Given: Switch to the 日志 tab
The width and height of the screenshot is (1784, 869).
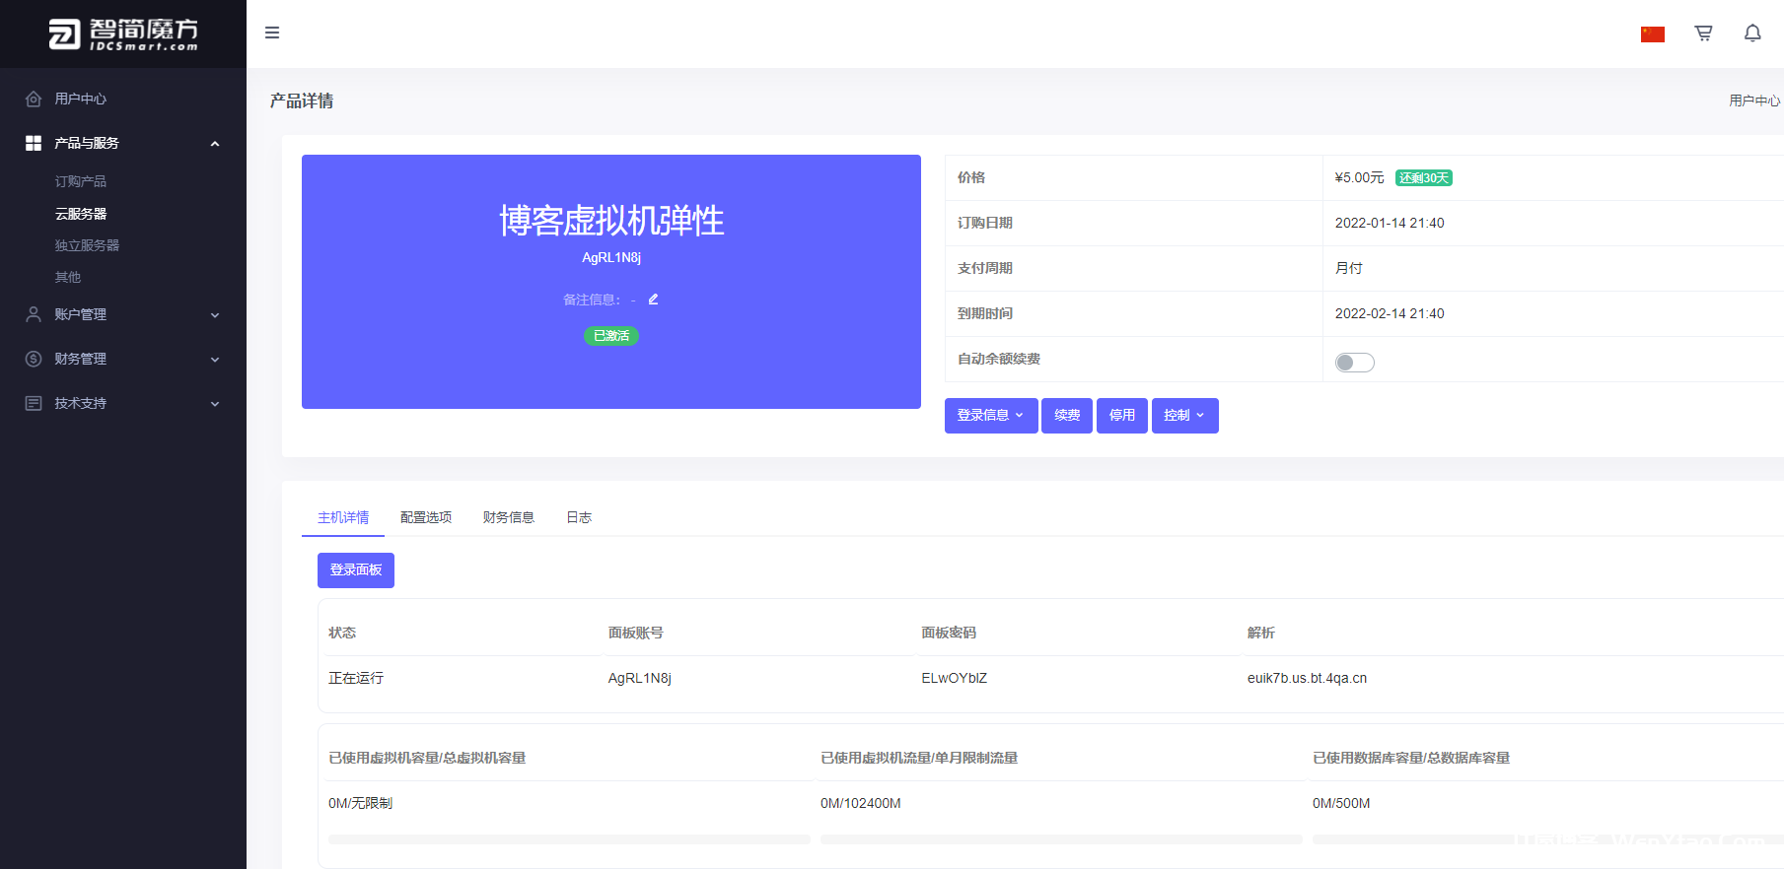Looking at the screenshot, I should pyautogui.click(x=579, y=517).
